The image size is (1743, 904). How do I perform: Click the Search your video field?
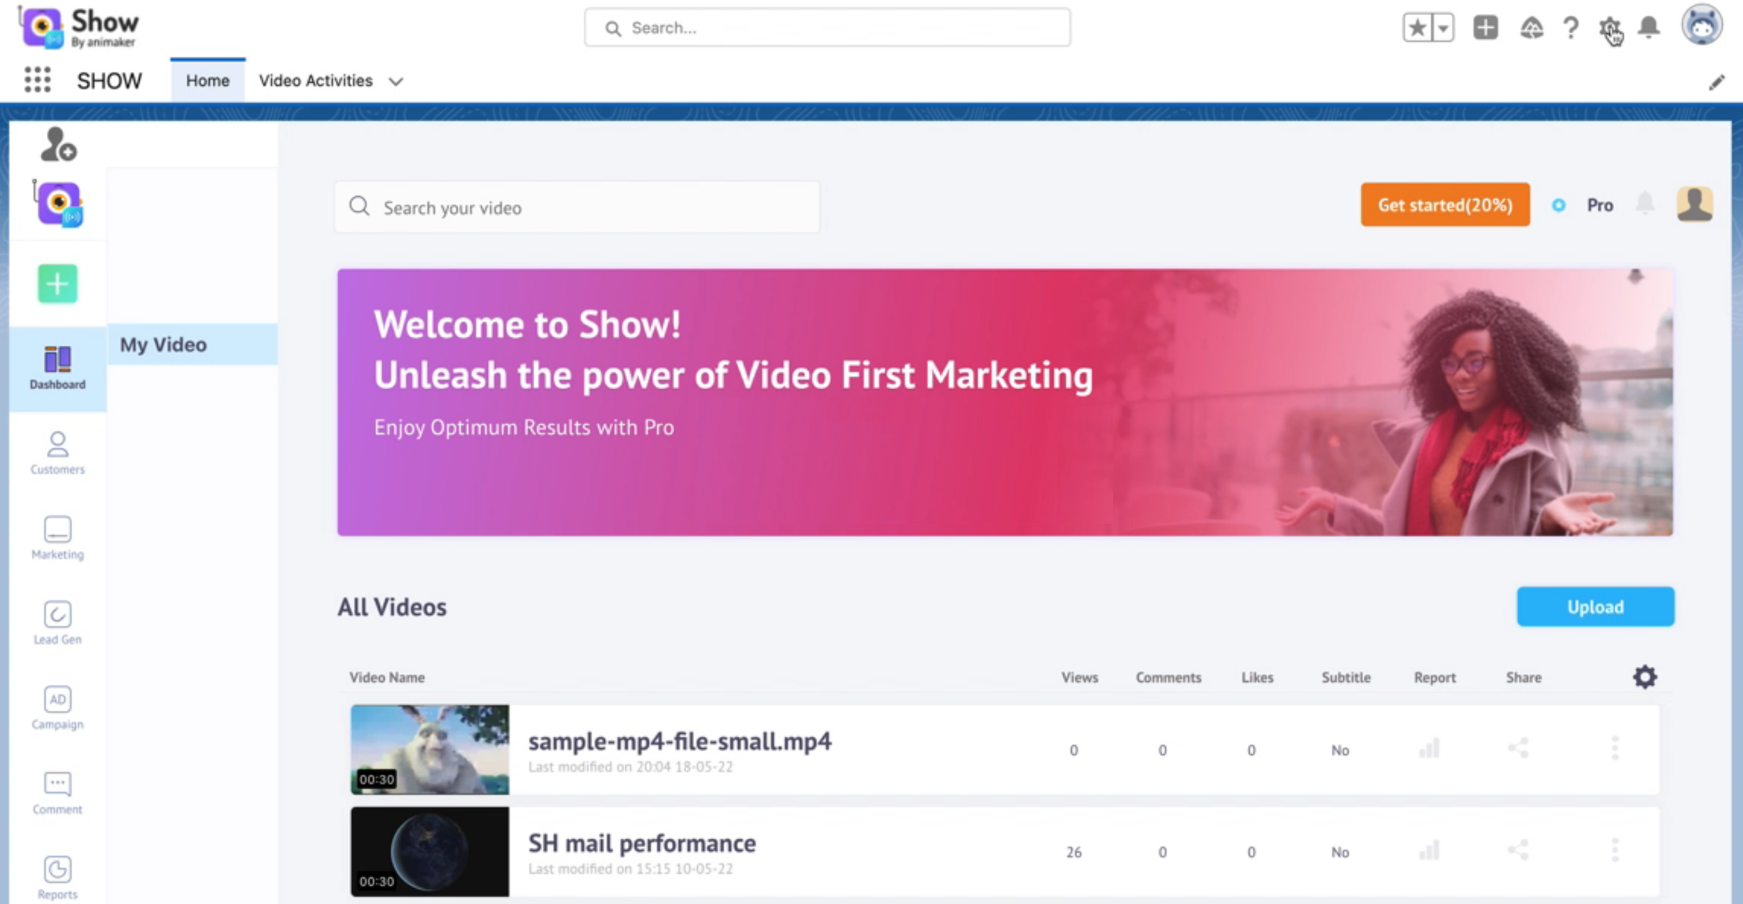(x=577, y=208)
